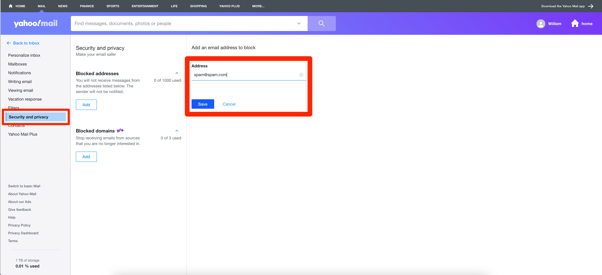This screenshot has width=602, height=275.
Task: Open SHOPPING in the top navigation
Action: coord(198,6)
